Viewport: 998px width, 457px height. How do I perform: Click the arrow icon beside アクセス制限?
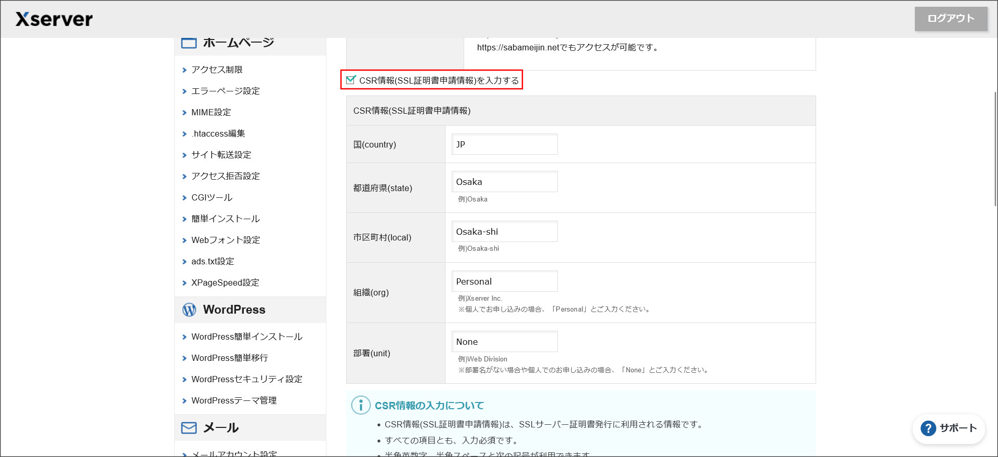[x=184, y=70]
